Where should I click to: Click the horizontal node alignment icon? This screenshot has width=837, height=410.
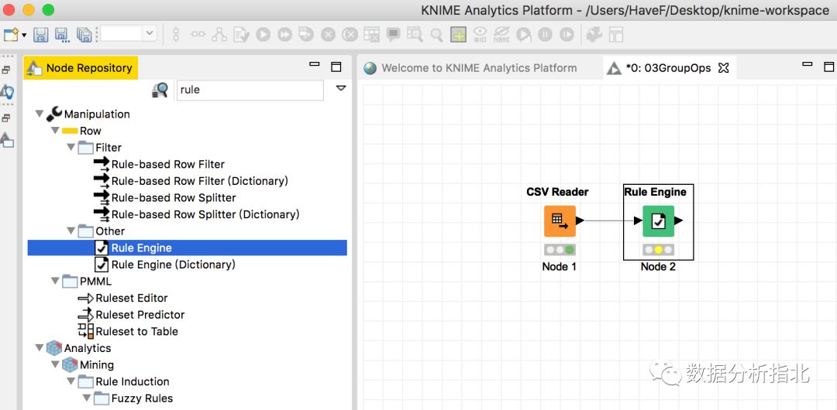198,35
